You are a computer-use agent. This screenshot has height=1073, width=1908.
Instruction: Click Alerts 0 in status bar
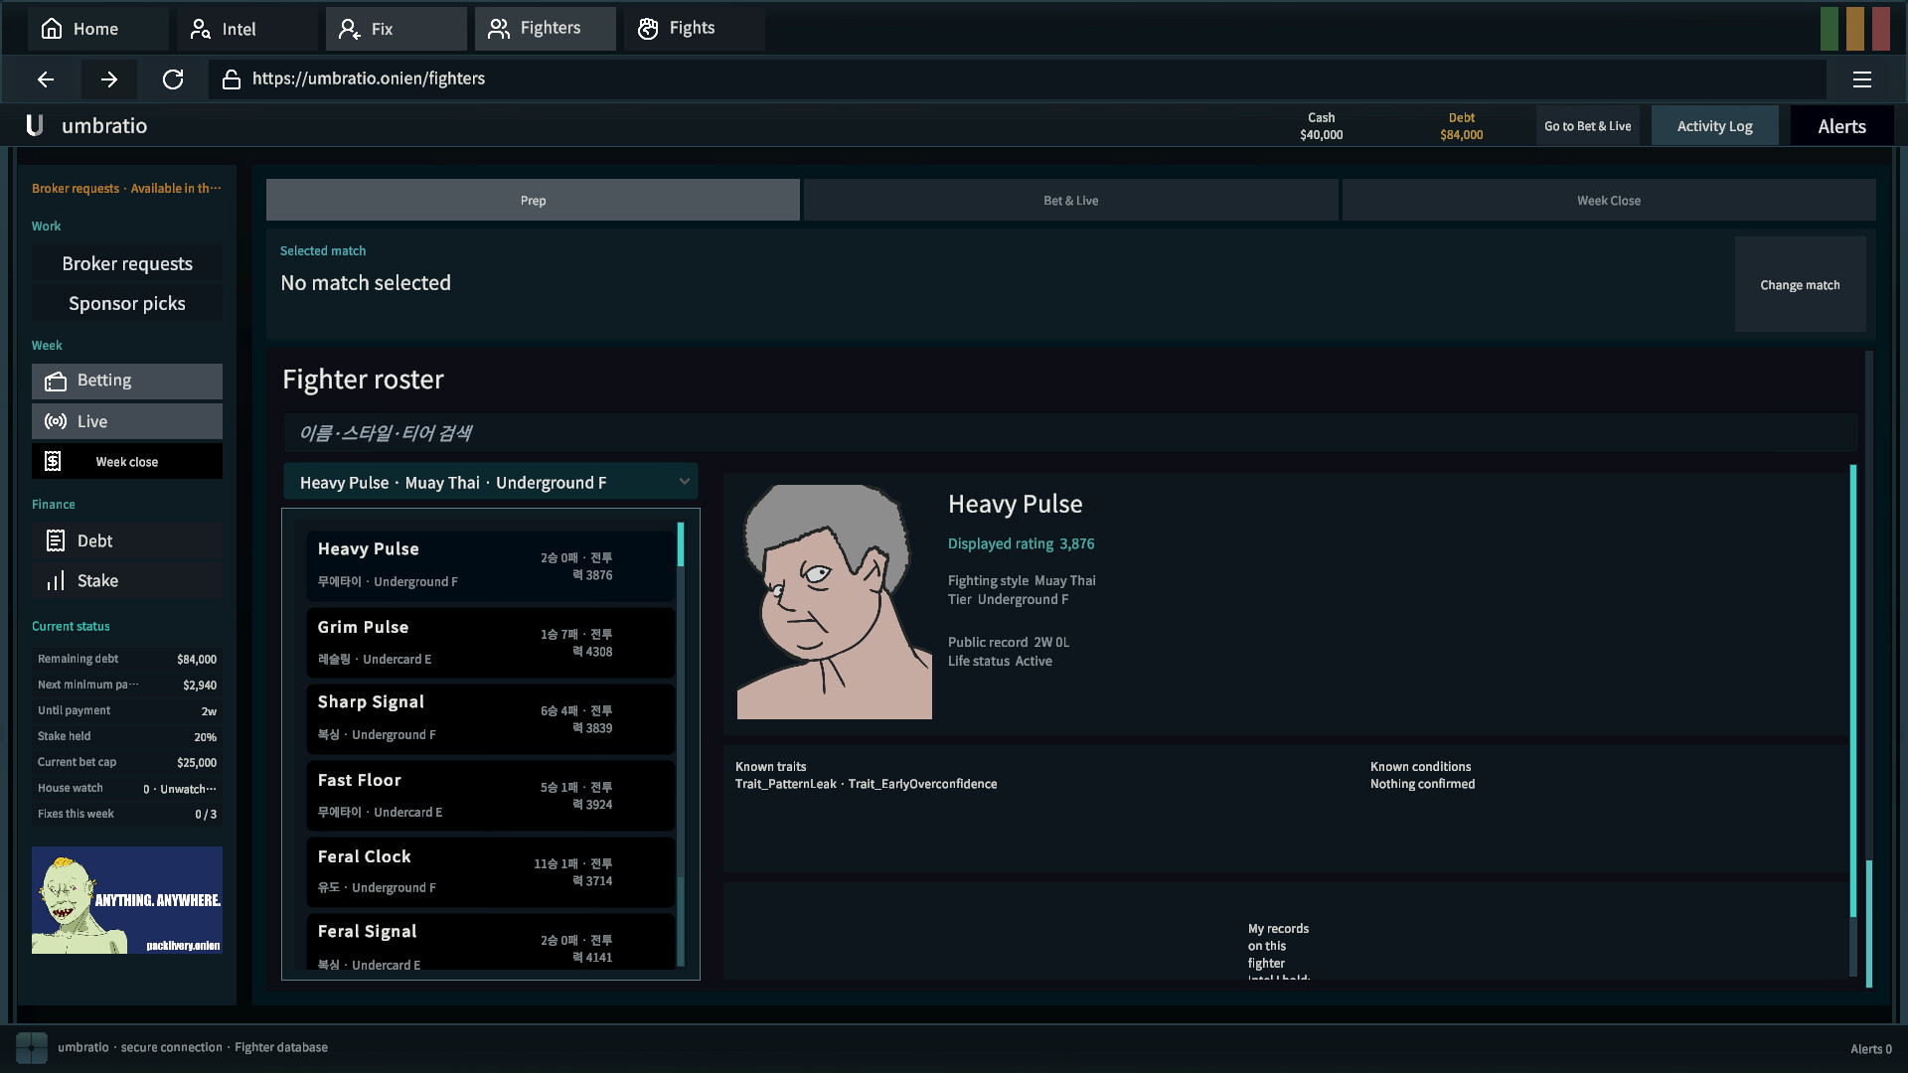tap(1870, 1049)
